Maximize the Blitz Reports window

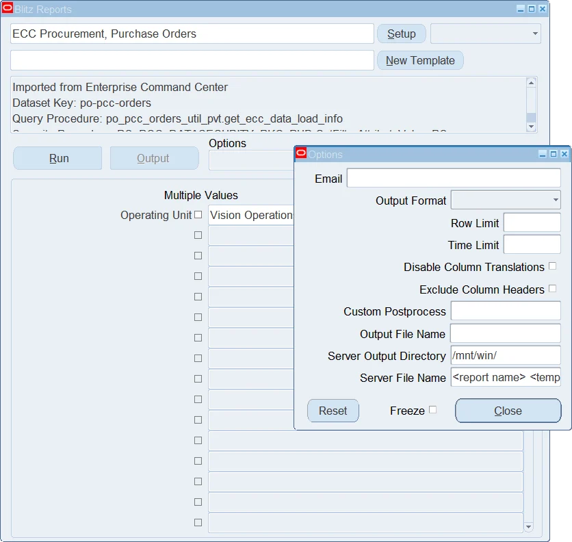click(532, 9)
